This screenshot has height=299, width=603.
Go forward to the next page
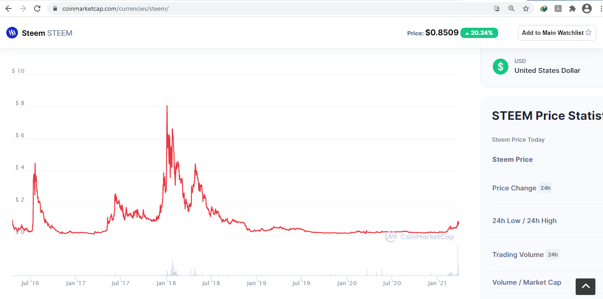tap(23, 8)
